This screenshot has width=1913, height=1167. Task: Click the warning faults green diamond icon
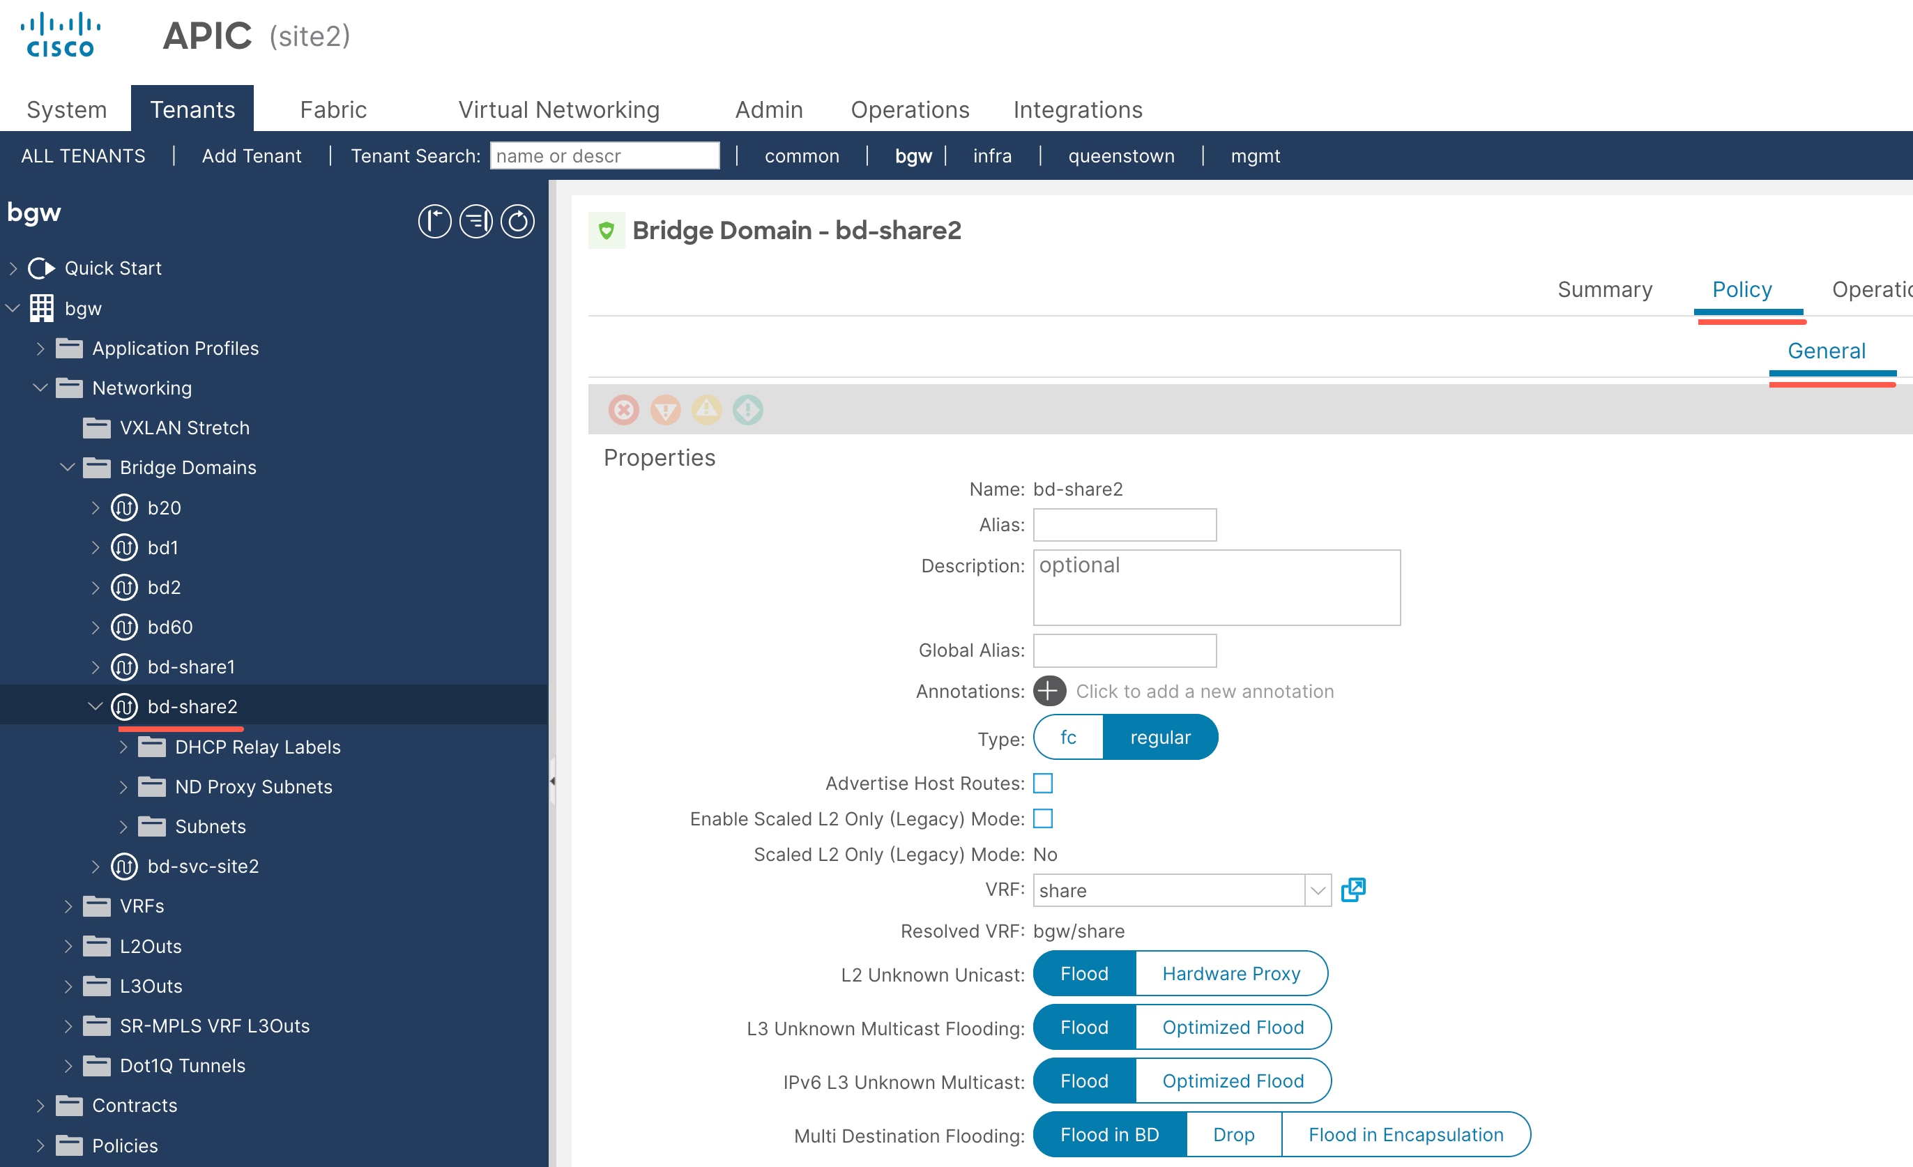pyautogui.click(x=749, y=409)
